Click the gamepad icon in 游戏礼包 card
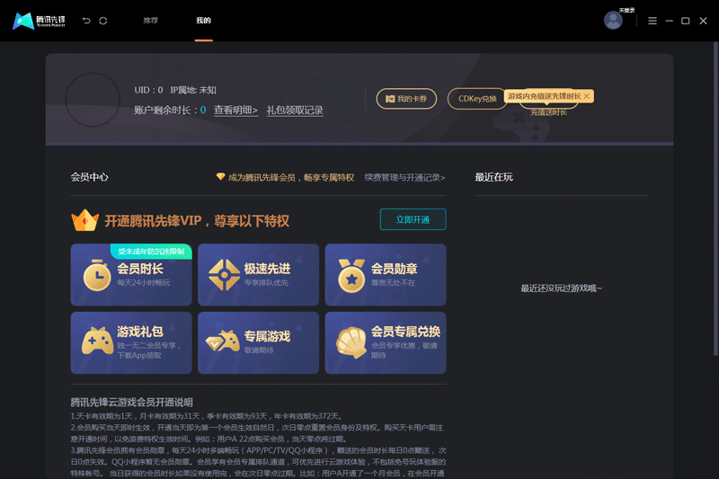 tap(97, 341)
